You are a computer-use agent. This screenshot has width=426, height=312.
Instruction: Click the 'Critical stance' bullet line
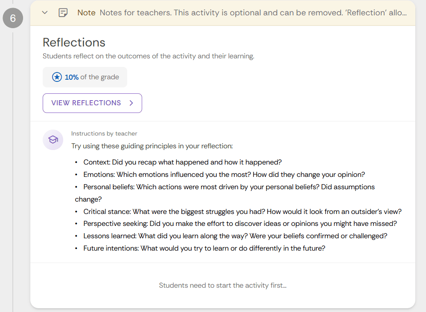tap(242, 211)
